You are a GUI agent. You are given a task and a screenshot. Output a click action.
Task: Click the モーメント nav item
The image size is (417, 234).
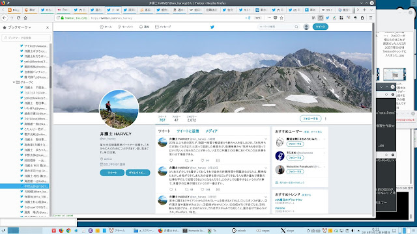pos(126,27)
